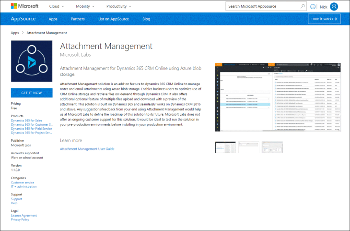
Task: Expand the Cloud dropdown menu
Action: (x=57, y=6)
